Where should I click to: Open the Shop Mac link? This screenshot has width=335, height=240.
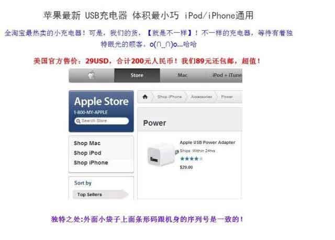pyautogui.click(x=87, y=143)
